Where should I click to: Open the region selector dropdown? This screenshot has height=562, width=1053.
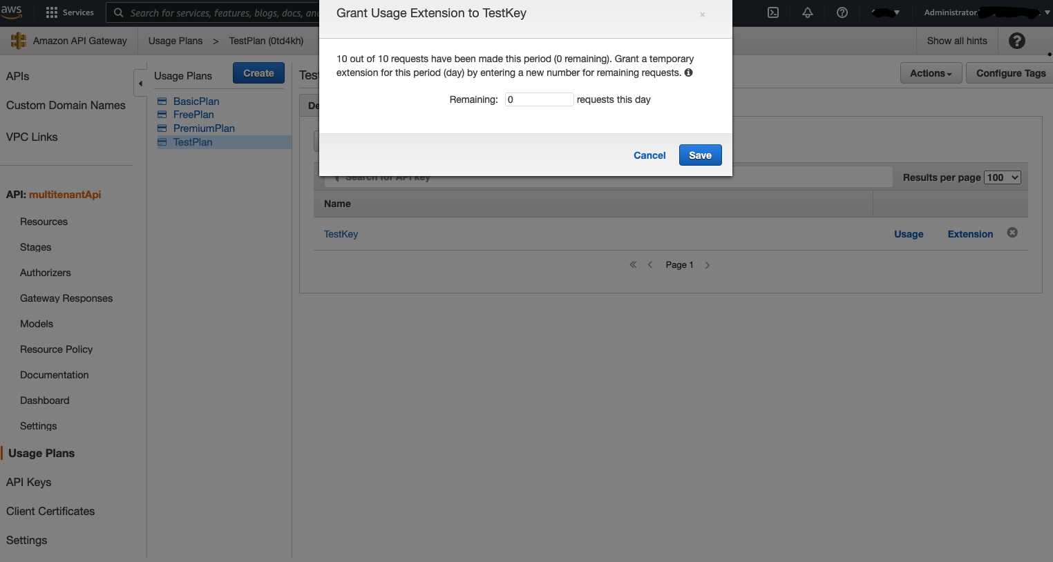[x=886, y=12]
